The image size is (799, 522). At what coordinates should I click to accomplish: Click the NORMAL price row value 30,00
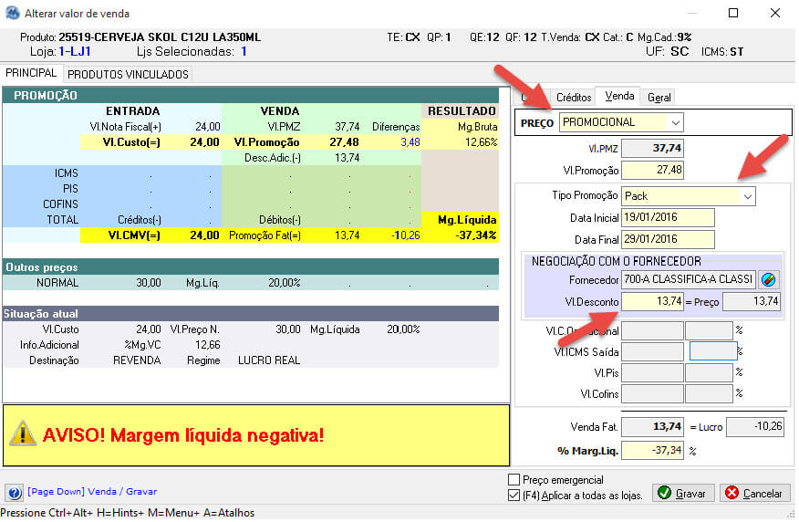coord(149,283)
